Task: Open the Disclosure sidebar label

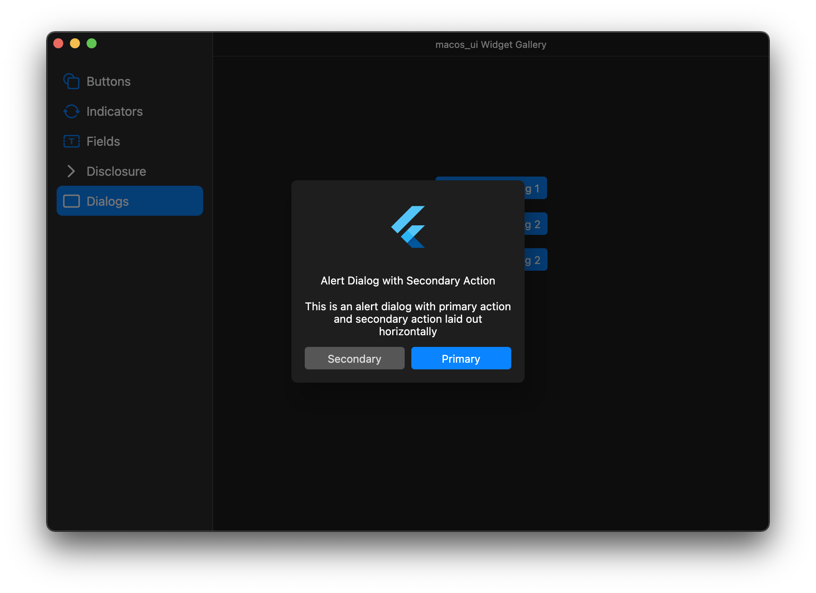Action: (x=116, y=171)
